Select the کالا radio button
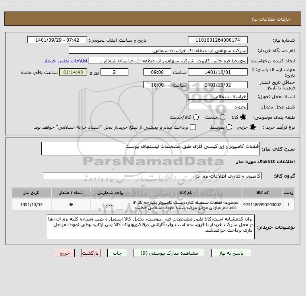 click(243, 117)
